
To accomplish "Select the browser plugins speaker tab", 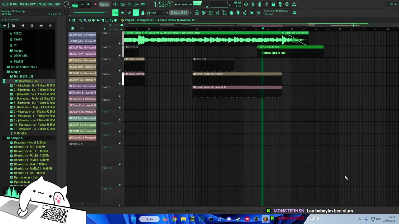I will (23, 26).
